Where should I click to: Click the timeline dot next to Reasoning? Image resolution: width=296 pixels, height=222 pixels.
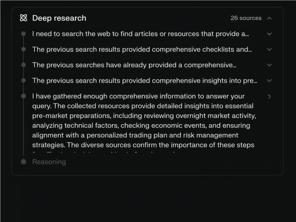point(24,162)
